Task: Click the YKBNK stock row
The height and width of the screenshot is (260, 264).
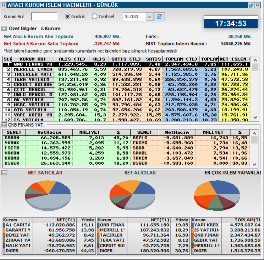Action: pyautogui.click(x=66, y=143)
